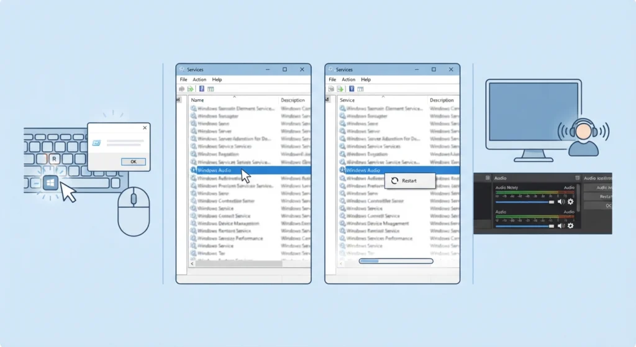This screenshot has width=636, height=347.
Task: Choose Restart from the context menu
Action: 410,181
